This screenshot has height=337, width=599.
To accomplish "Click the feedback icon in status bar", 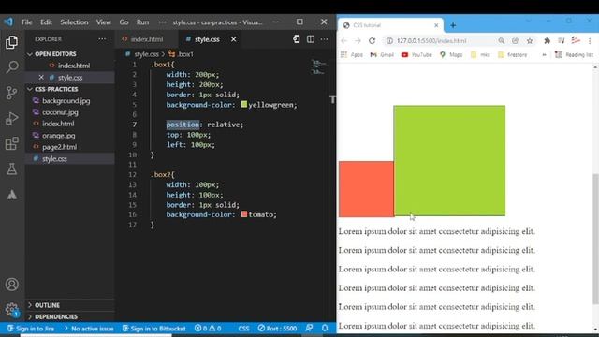I will pos(309,328).
